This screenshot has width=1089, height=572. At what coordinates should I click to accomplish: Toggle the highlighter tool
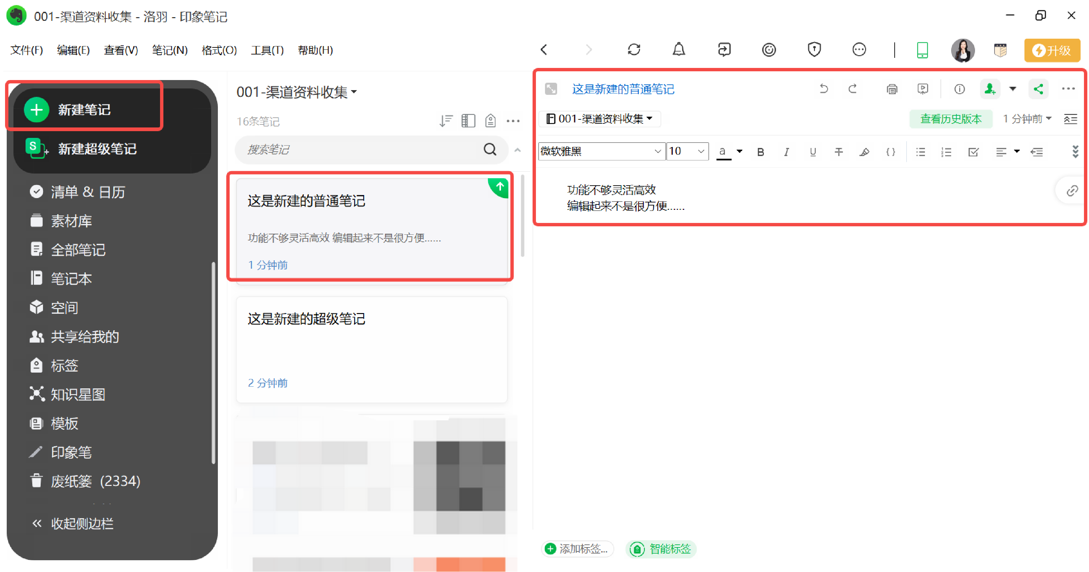point(864,152)
